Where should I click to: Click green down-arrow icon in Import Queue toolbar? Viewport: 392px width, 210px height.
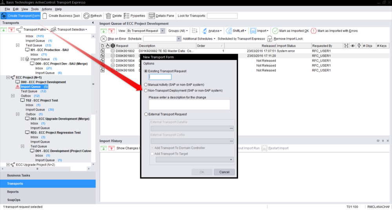coord(103,31)
